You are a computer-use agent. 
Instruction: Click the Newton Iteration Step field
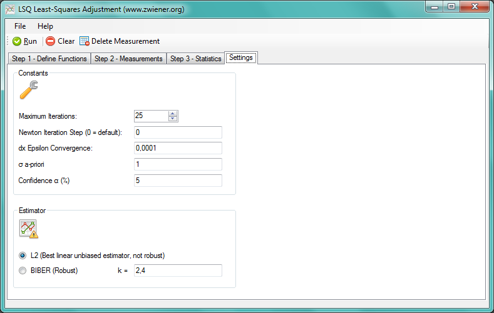[x=178, y=132]
